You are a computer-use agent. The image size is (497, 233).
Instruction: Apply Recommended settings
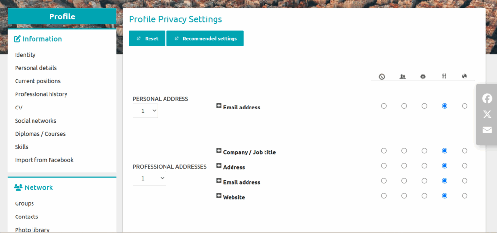click(x=205, y=38)
